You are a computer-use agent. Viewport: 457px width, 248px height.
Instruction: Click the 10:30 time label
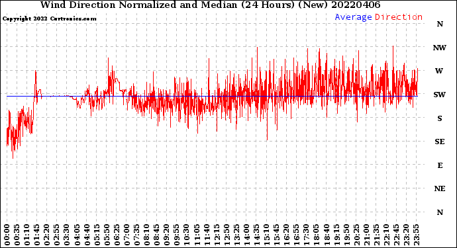coord(187,235)
